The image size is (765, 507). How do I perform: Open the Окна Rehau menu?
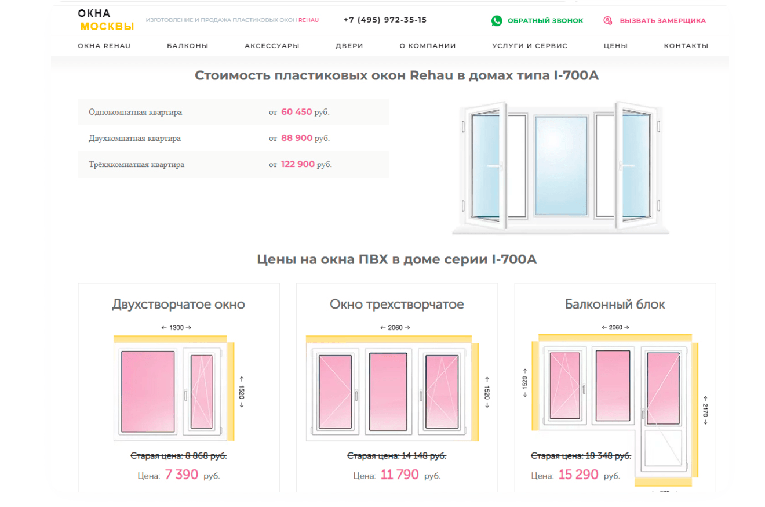pyautogui.click(x=104, y=46)
